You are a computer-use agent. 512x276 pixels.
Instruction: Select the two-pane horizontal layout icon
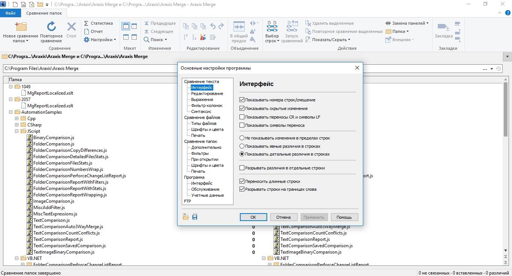coord(126,37)
